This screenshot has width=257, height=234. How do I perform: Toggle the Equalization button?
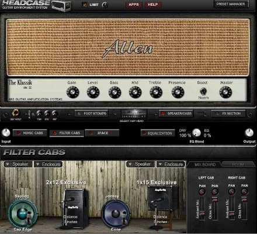158,133
